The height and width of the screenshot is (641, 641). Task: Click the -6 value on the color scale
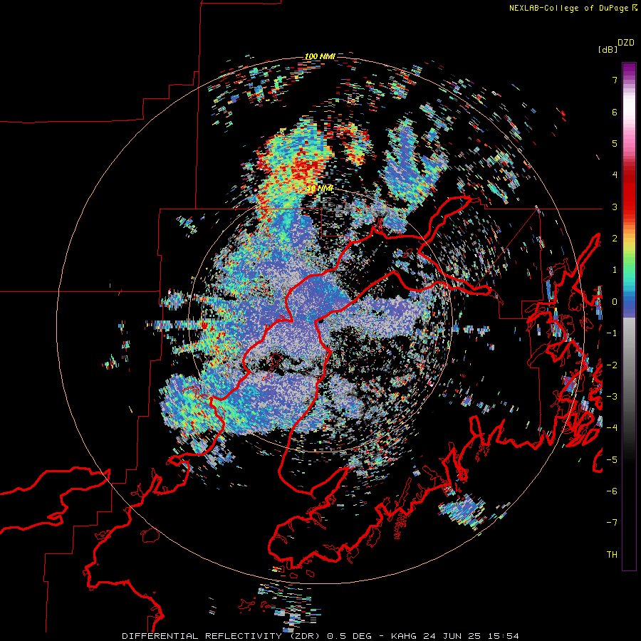point(612,491)
